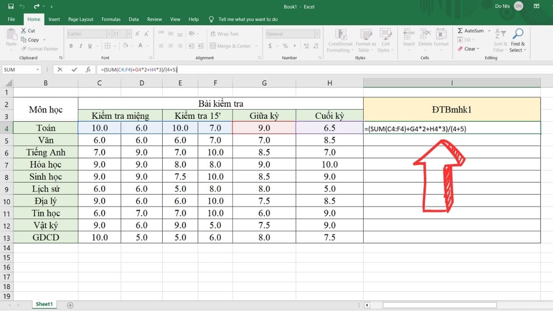Open the Data ribbon tab
553x311 pixels.
coord(134,19)
